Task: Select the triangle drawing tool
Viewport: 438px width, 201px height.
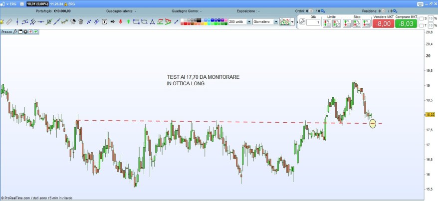Action: pos(152,22)
